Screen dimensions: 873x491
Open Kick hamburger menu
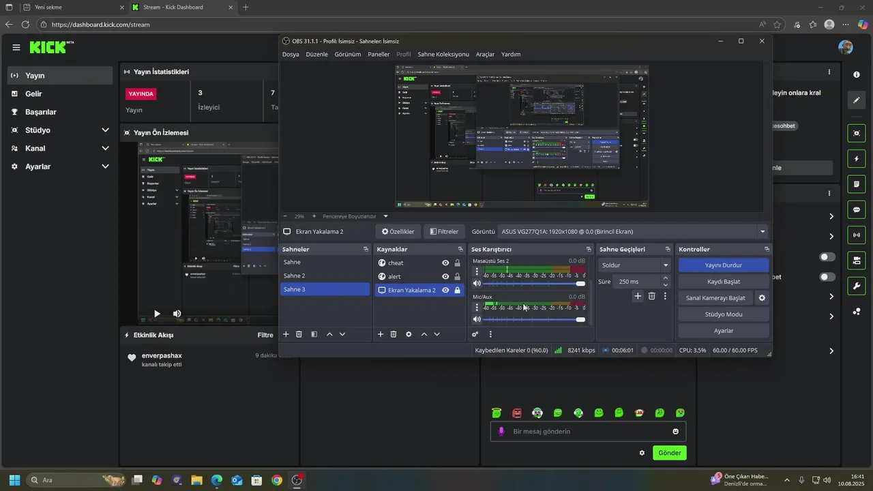[16, 48]
